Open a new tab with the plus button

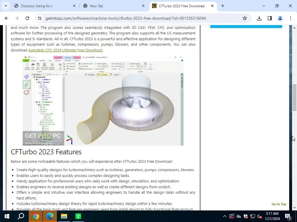coord(223,6)
